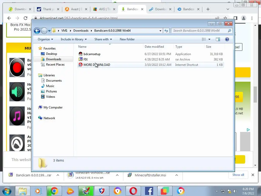The image size is (261, 196).
Task: Reload the page in Chrome
Action: click(x=25, y=18)
